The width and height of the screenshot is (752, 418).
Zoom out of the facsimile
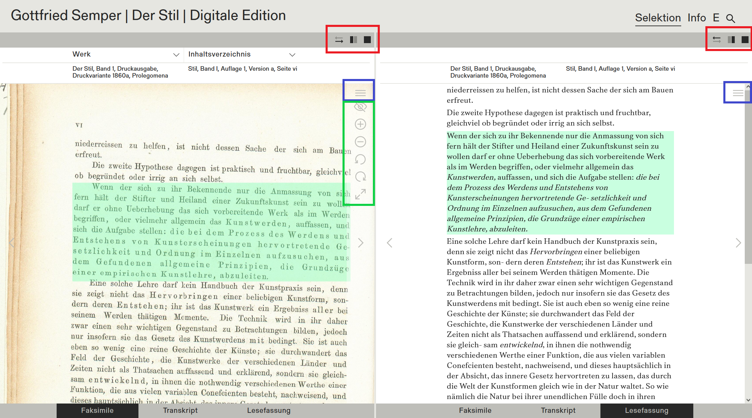(360, 142)
